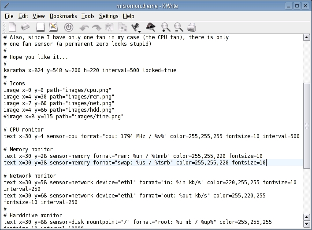Save the file using the Save icon

coord(40,27)
